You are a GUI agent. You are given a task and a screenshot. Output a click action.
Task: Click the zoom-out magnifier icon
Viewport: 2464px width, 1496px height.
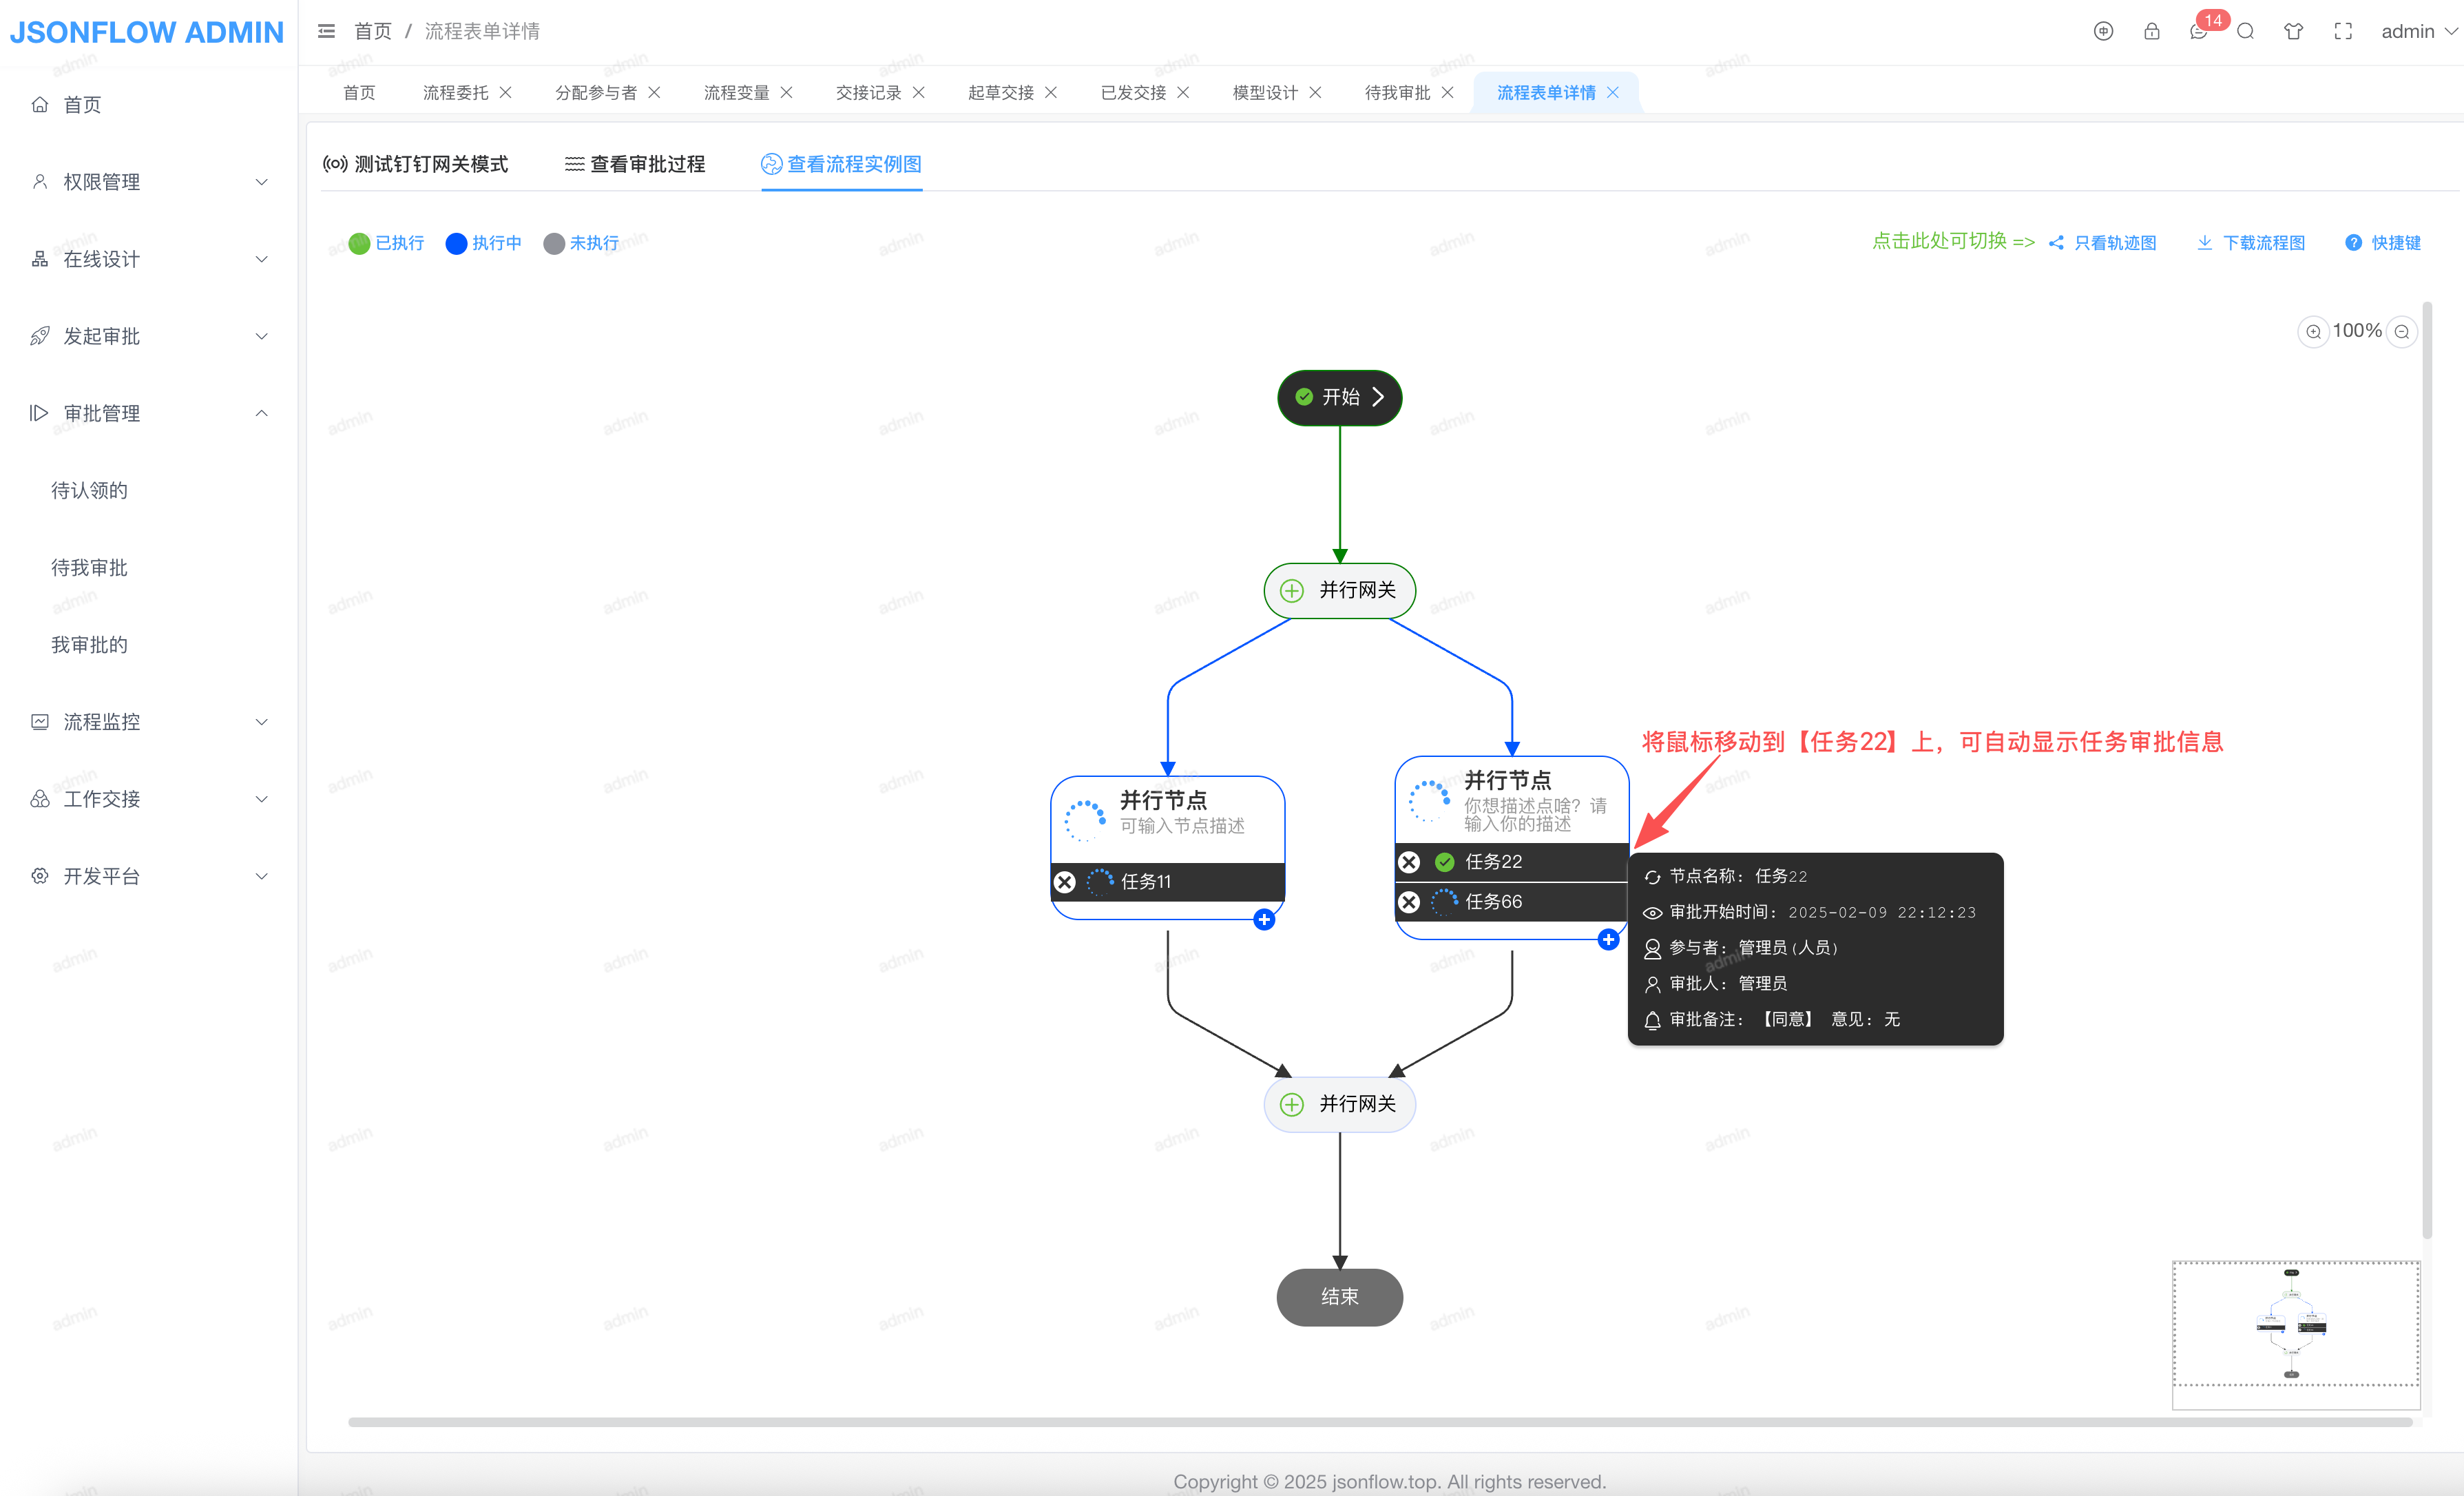click(2401, 331)
